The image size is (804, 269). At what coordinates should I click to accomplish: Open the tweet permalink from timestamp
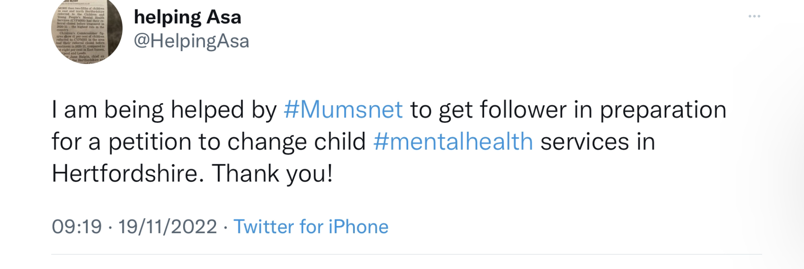pos(77,227)
